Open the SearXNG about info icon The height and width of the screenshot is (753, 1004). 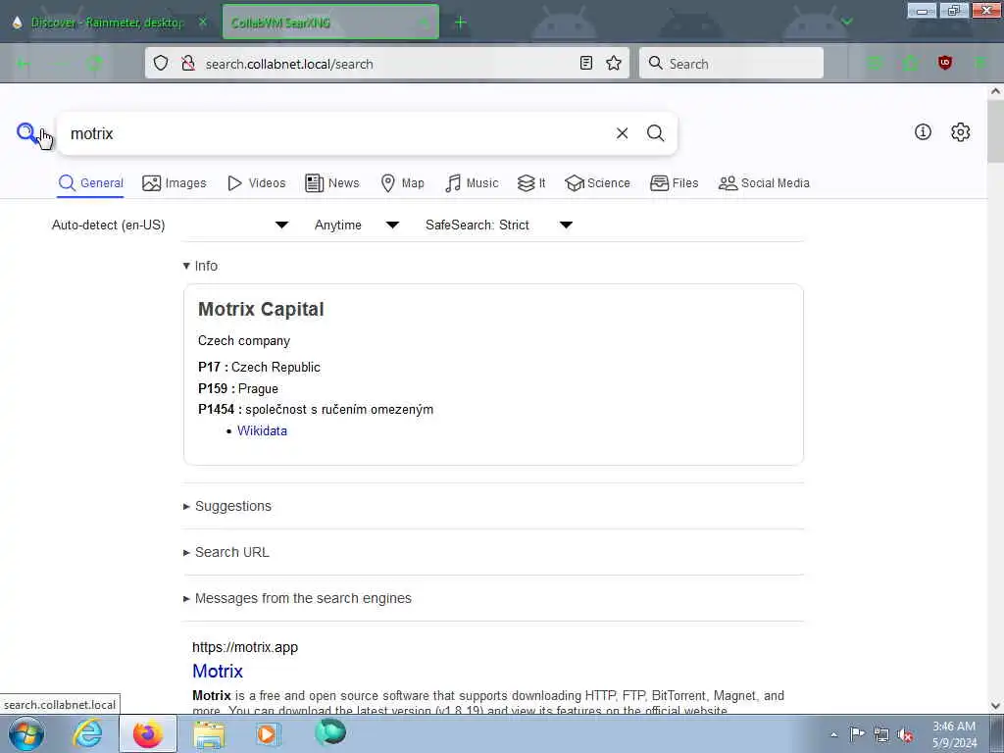(923, 132)
